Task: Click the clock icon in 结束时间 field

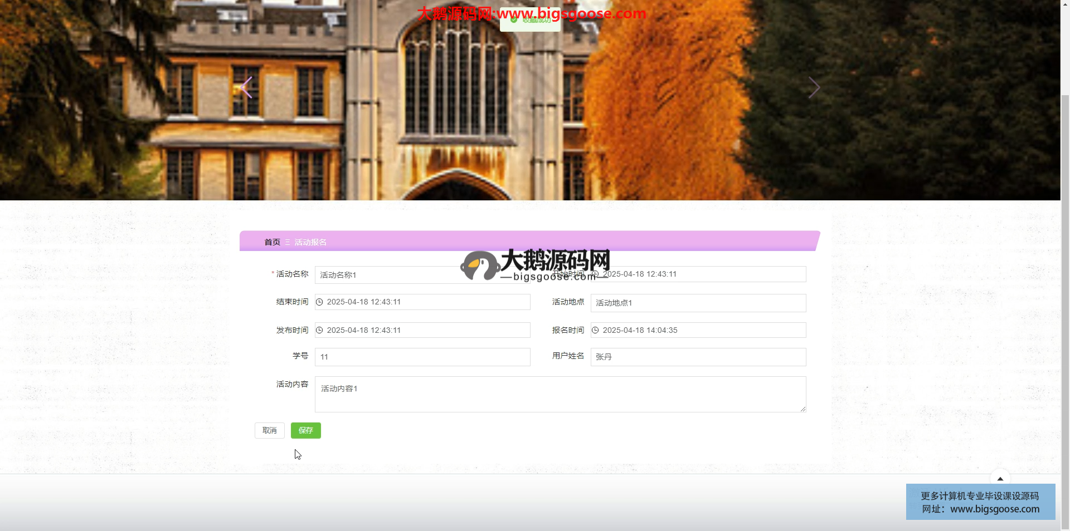Action: coord(320,302)
